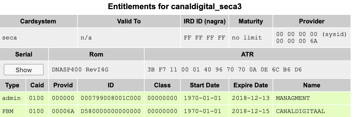The height and width of the screenshot is (117, 352).
Task: Click the Provider column header
Action: coord(311,21)
